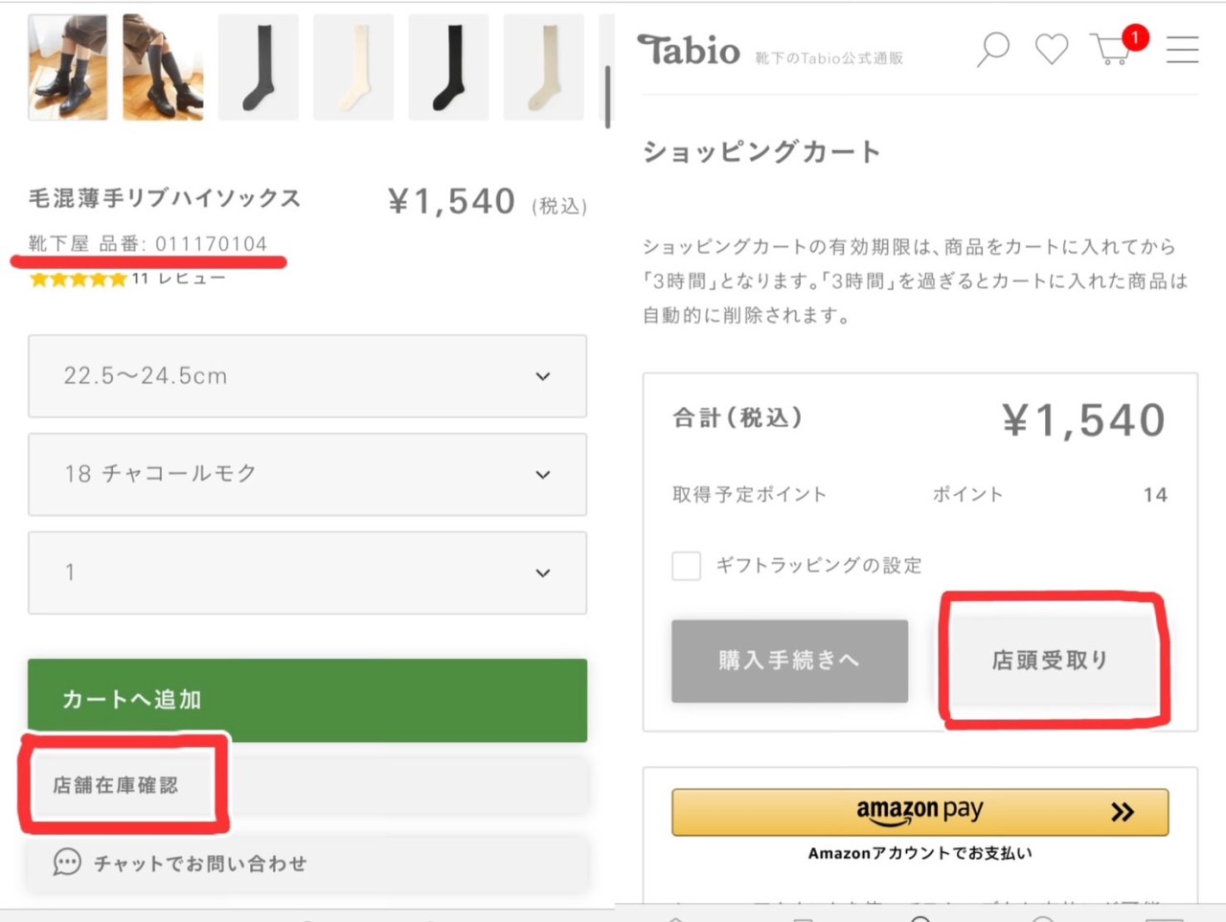Click the five-star review rating
This screenshot has width=1226, height=922.
point(79,280)
